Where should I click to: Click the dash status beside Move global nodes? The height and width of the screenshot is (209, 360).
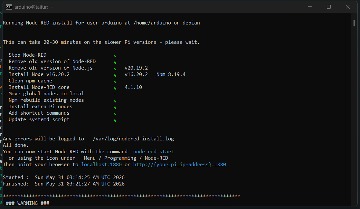click(x=114, y=94)
